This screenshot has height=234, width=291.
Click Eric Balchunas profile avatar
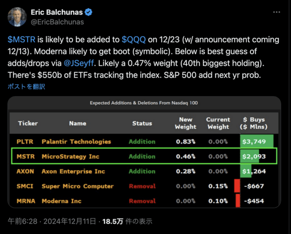[18, 17]
